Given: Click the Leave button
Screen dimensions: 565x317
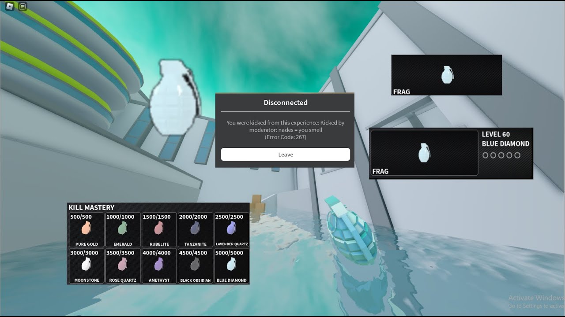Looking at the screenshot, I should pyautogui.click(x=285, y=155).
